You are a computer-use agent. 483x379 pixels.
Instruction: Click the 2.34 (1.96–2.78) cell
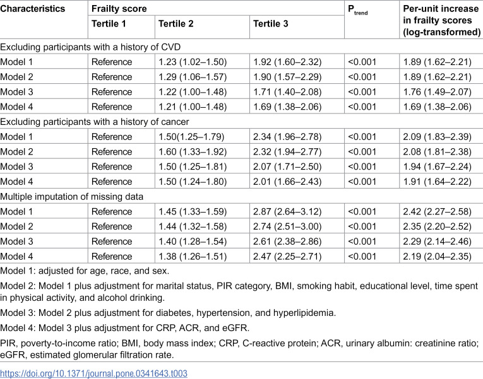click(x=287, y=137)
